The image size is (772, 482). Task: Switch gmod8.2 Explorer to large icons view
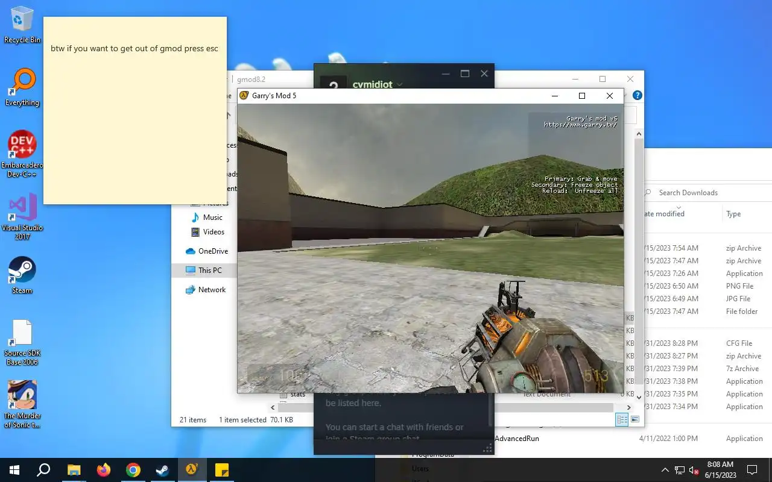[635, 419]
